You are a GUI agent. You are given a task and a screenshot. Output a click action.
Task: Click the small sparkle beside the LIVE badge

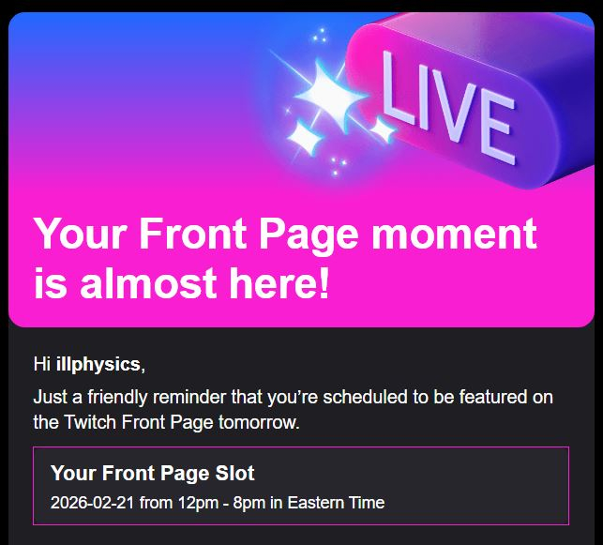382,126
